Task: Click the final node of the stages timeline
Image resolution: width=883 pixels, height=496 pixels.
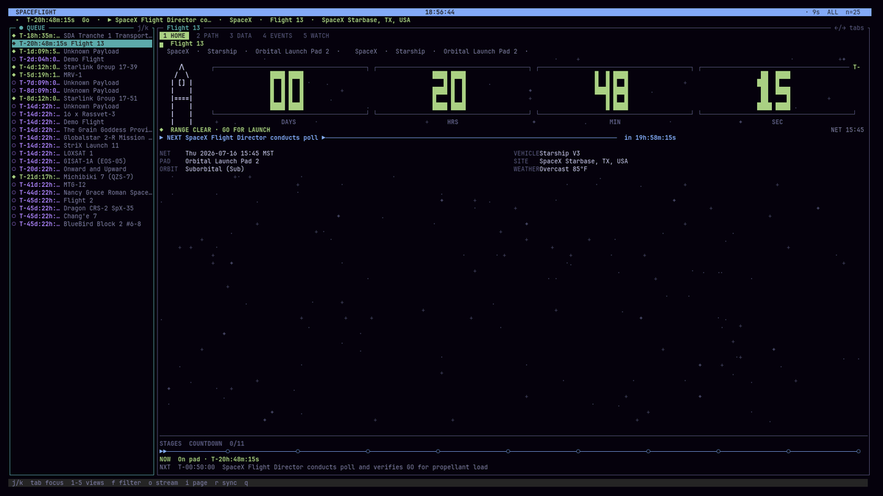Action: pos(858,451)
